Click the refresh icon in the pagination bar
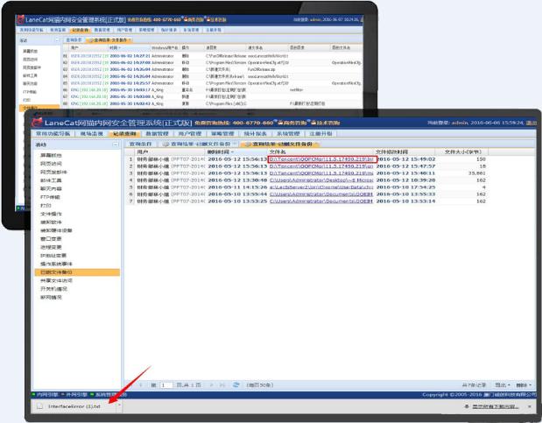 click(236, 384)
